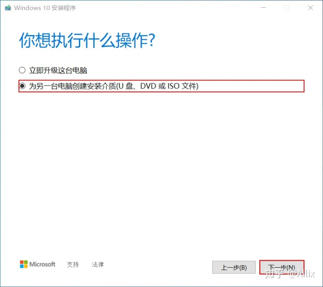The height and width of the screenshot is (287, 323).
Task: Open the 法律 link
Action: (98, 265)
